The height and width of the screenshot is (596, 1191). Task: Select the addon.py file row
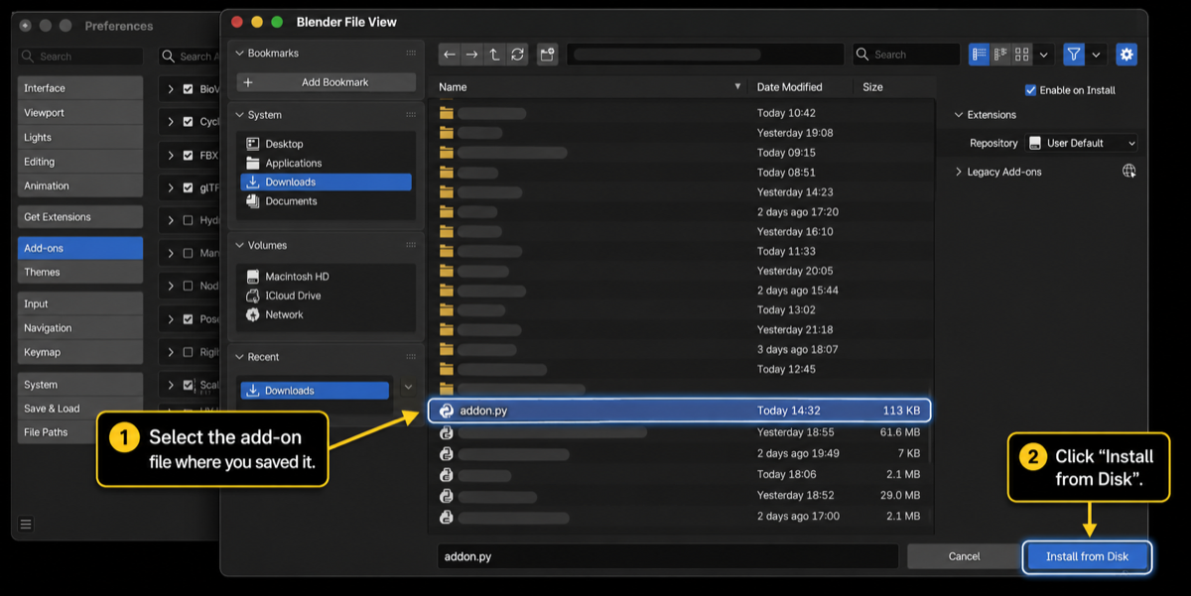point(680,411)
